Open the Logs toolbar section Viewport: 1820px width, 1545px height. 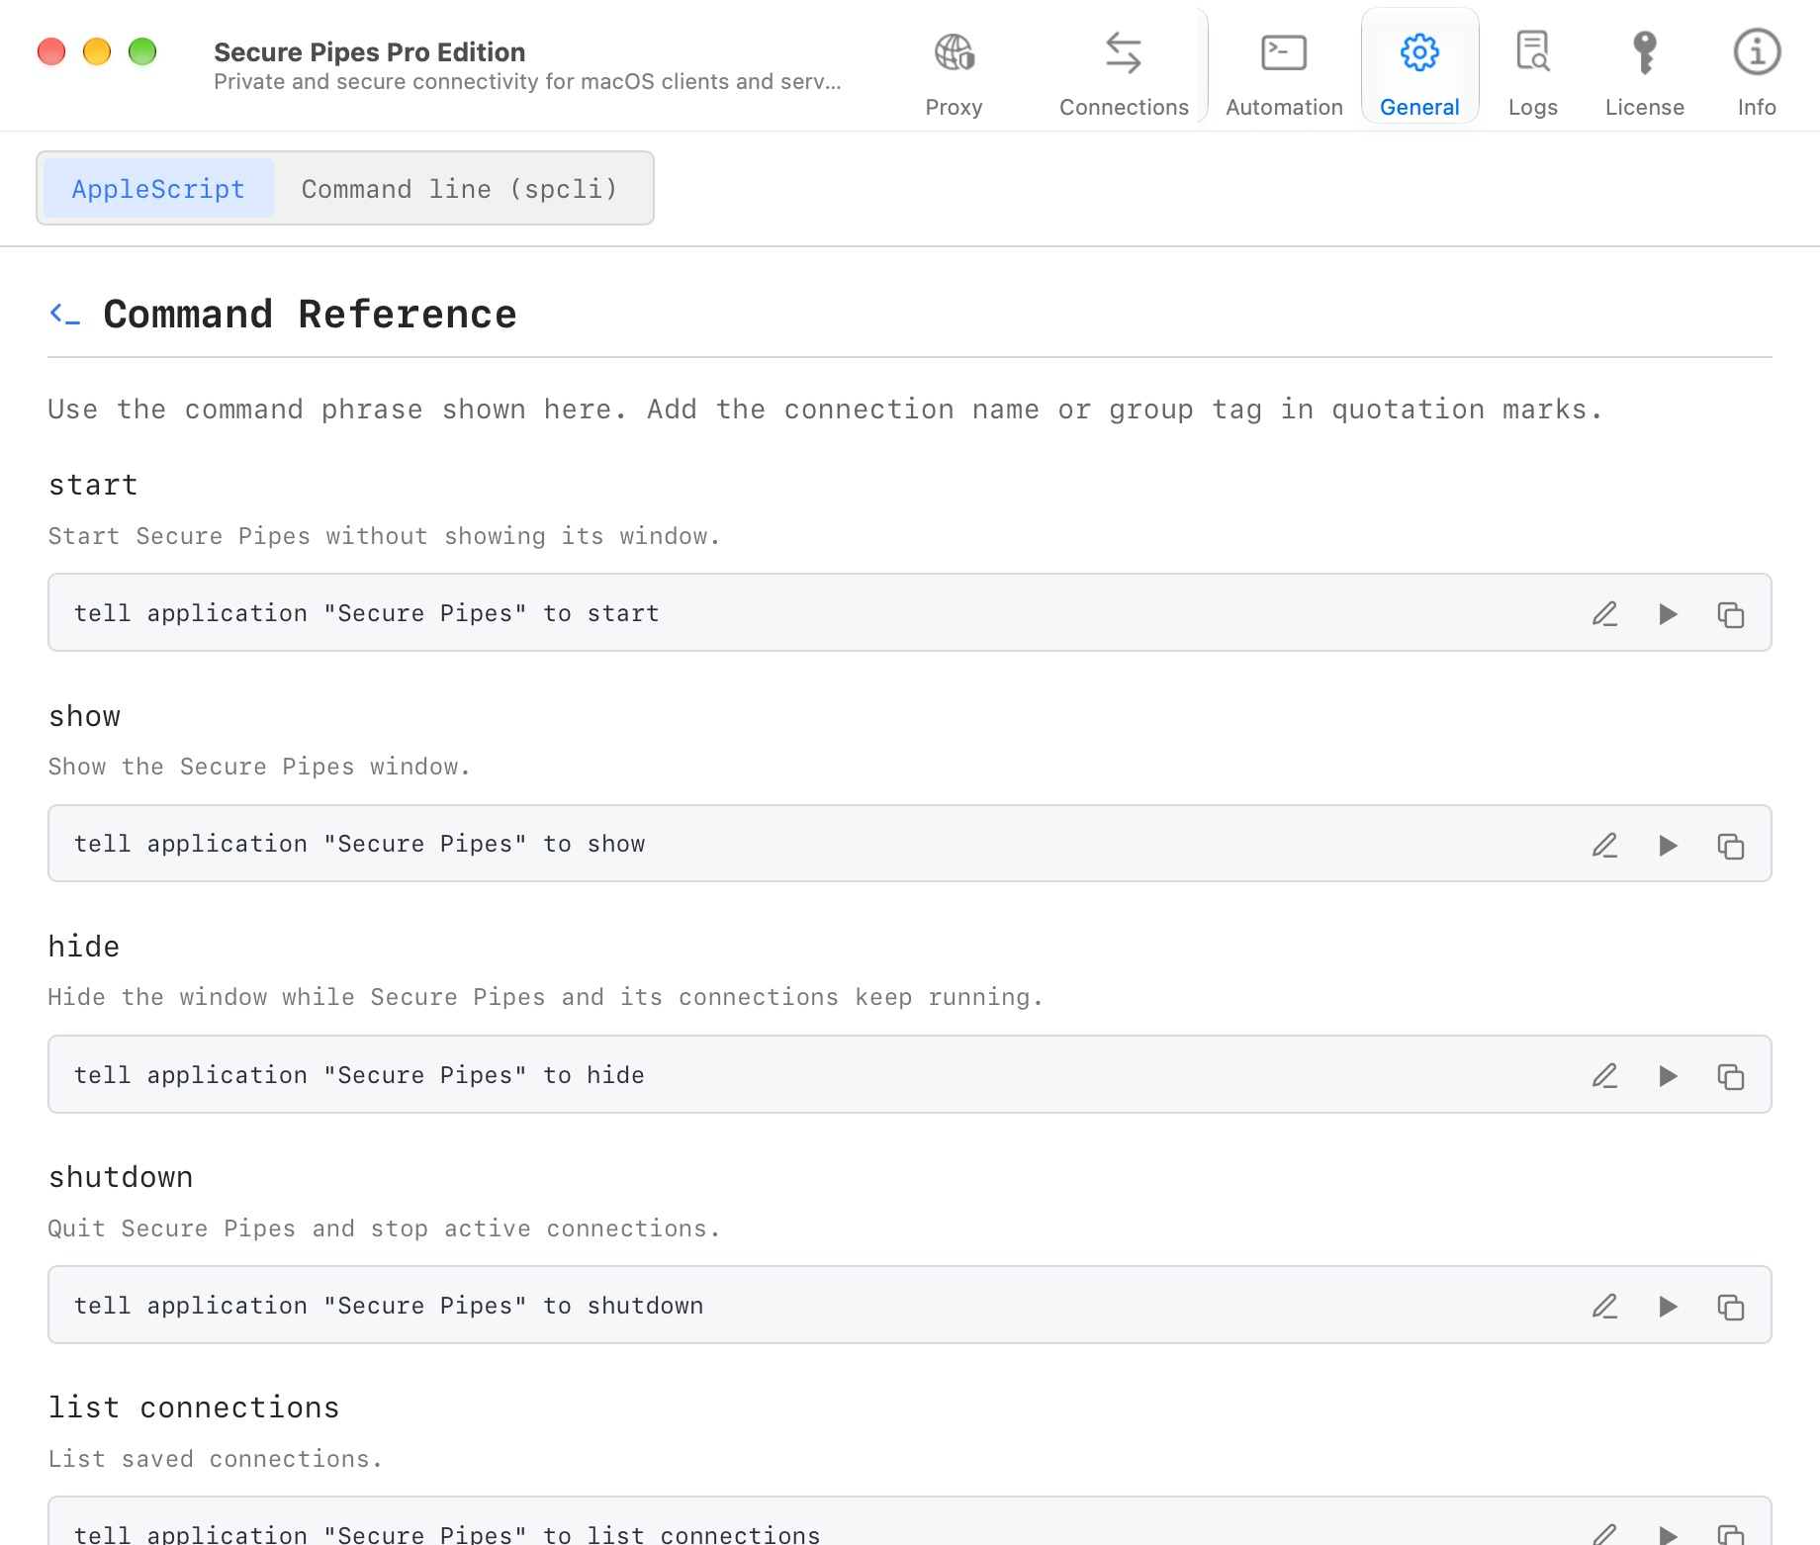[1533, 72]
